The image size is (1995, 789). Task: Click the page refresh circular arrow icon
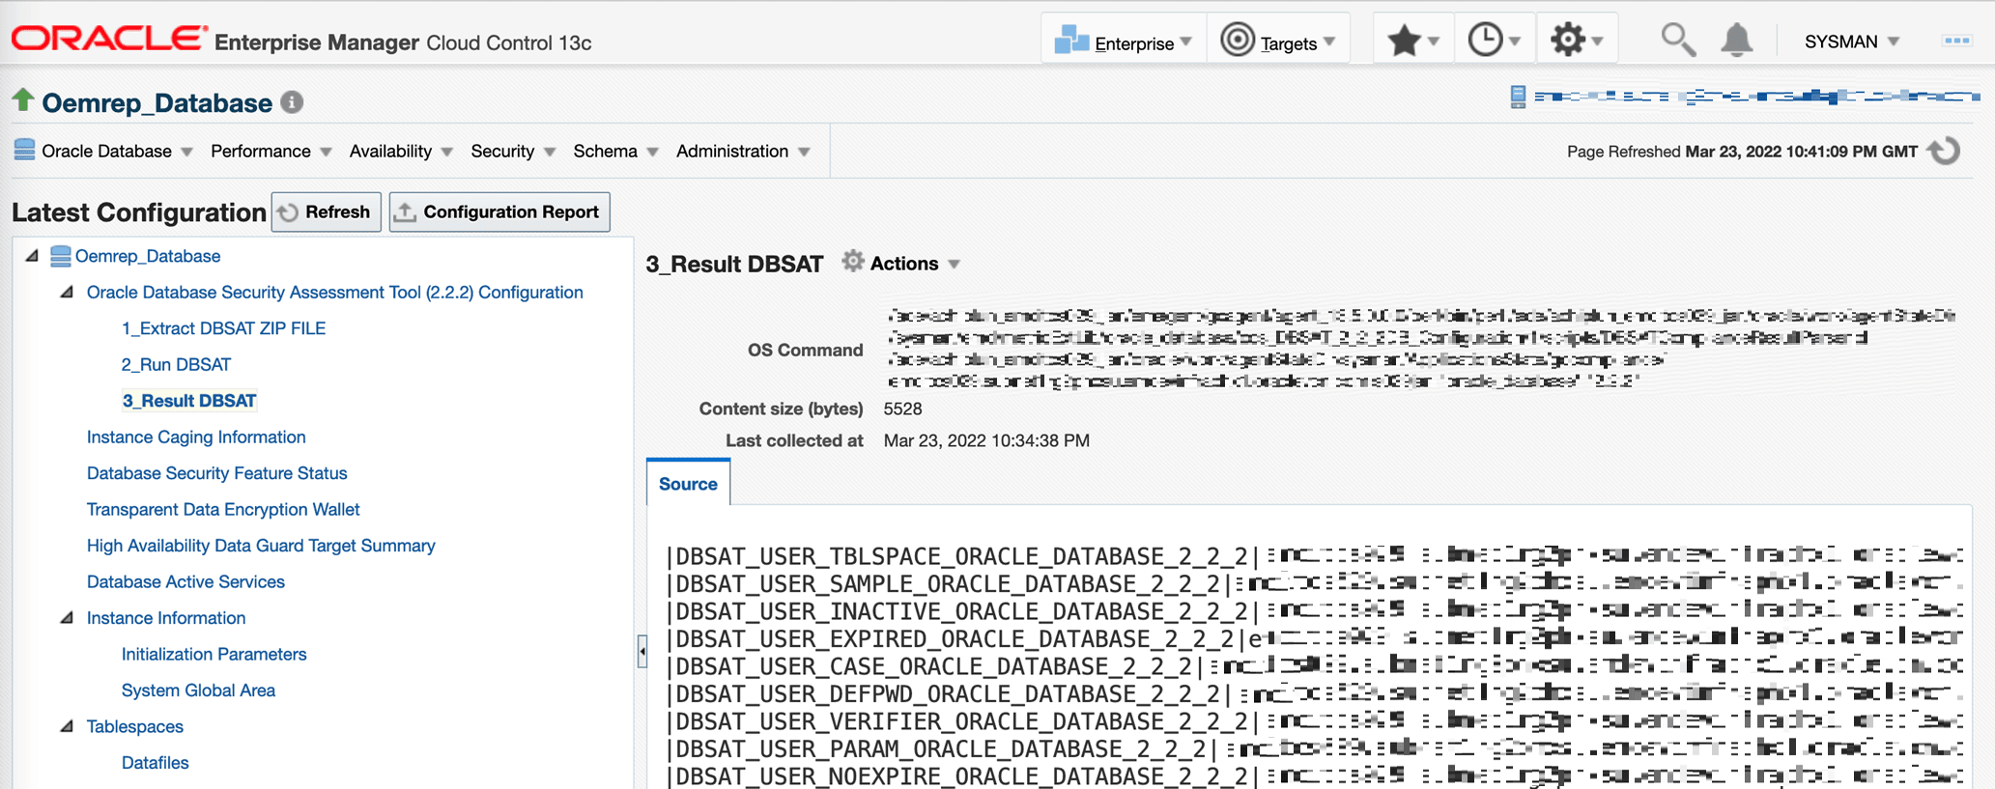1943,152
